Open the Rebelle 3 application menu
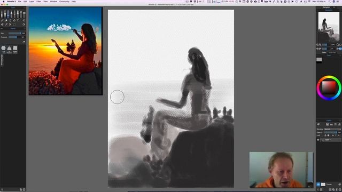 pos(11,1)
